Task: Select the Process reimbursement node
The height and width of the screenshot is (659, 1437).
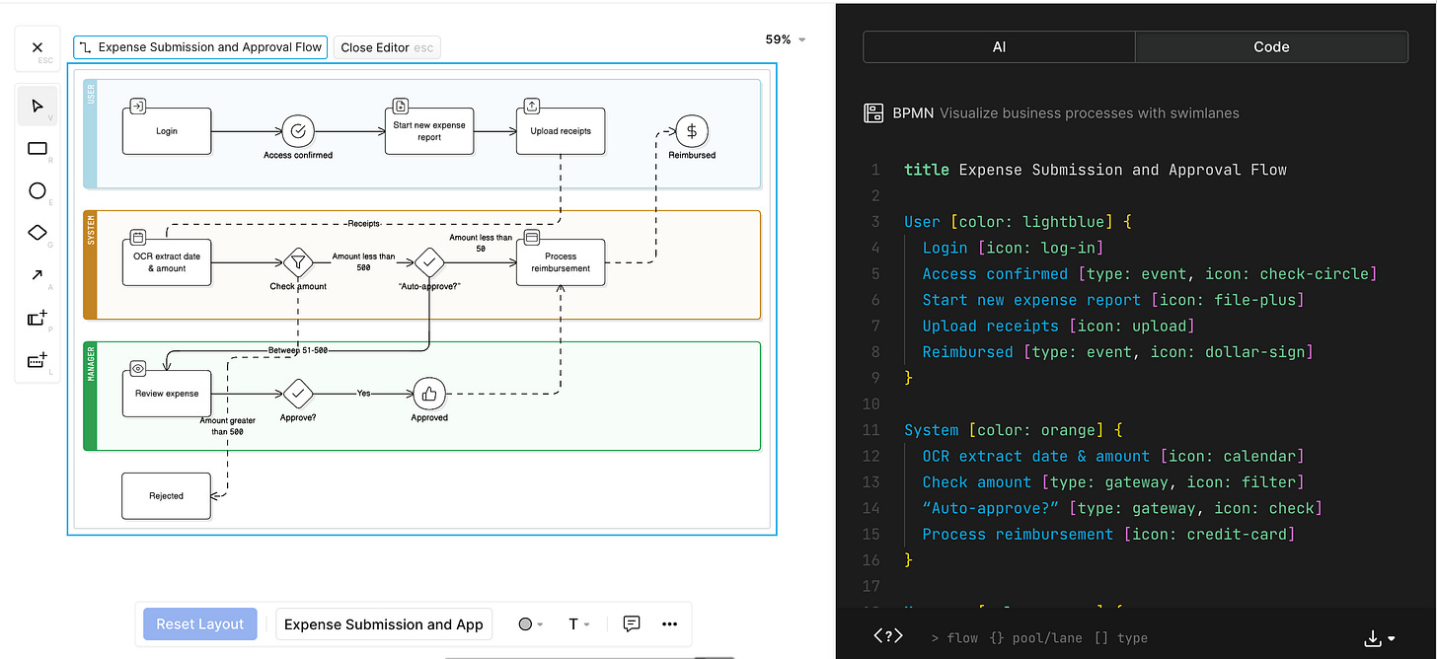Action: tap(561, 262)
